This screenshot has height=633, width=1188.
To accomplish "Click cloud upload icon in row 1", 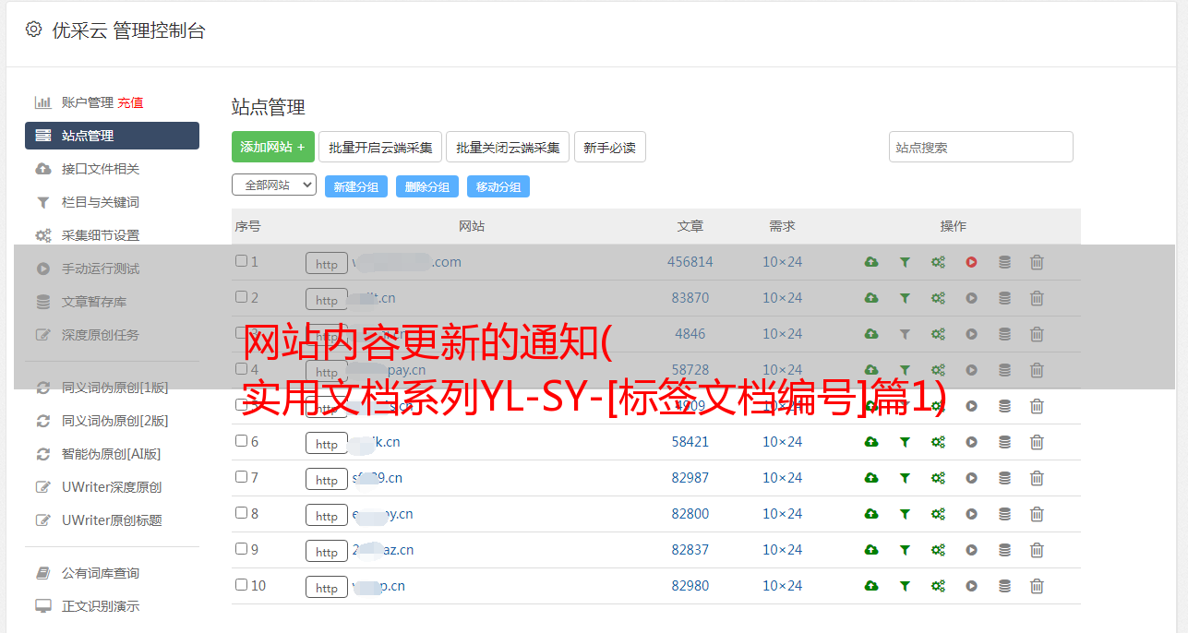I will [871, 262].
